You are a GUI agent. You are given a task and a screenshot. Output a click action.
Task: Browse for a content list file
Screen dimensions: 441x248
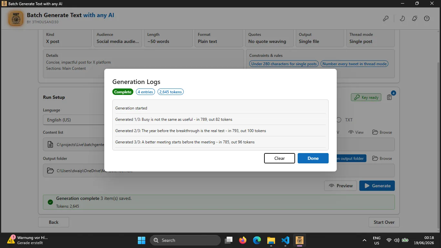[x=382, y=132]
